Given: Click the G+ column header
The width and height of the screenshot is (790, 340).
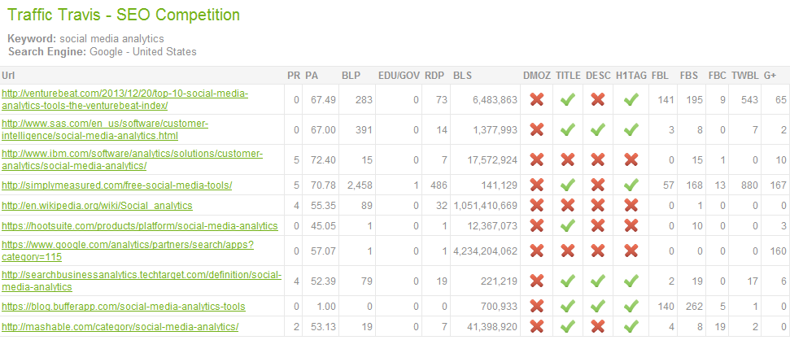Looking at the screenshot, I should click(x=770, y=76).
